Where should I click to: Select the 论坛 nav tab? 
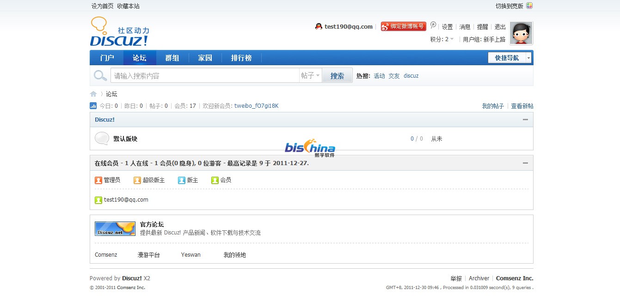tap(140, 58)
